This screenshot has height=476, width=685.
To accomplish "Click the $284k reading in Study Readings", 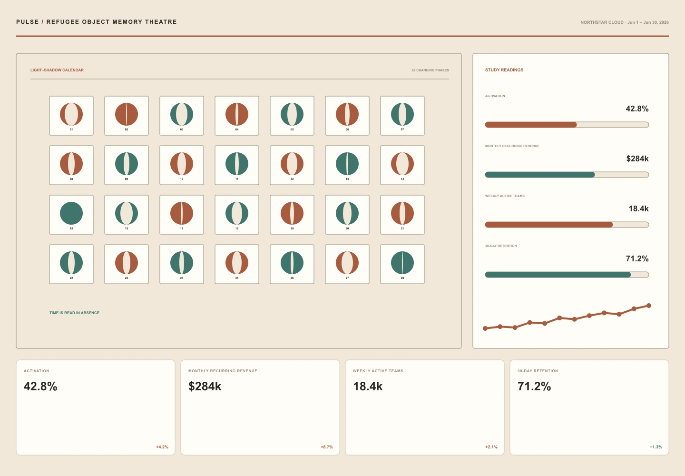I will coord(637,159).
